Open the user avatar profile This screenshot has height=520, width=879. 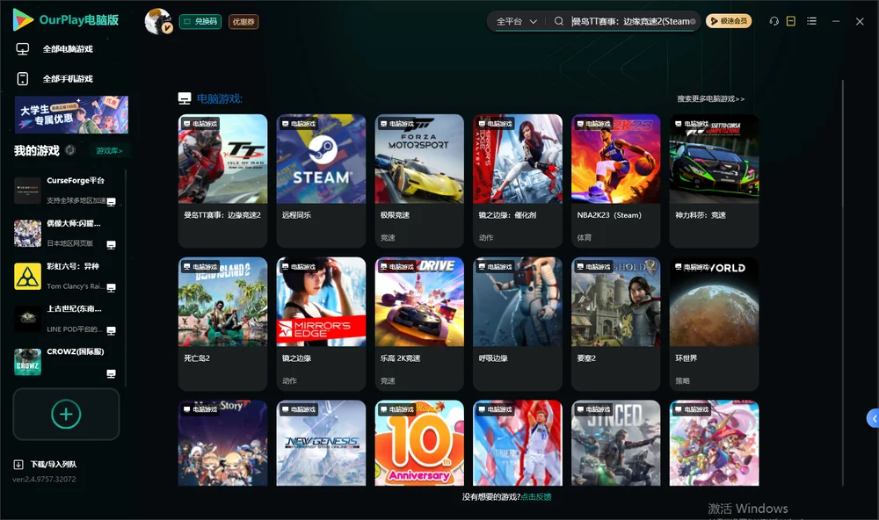(158, 21)
